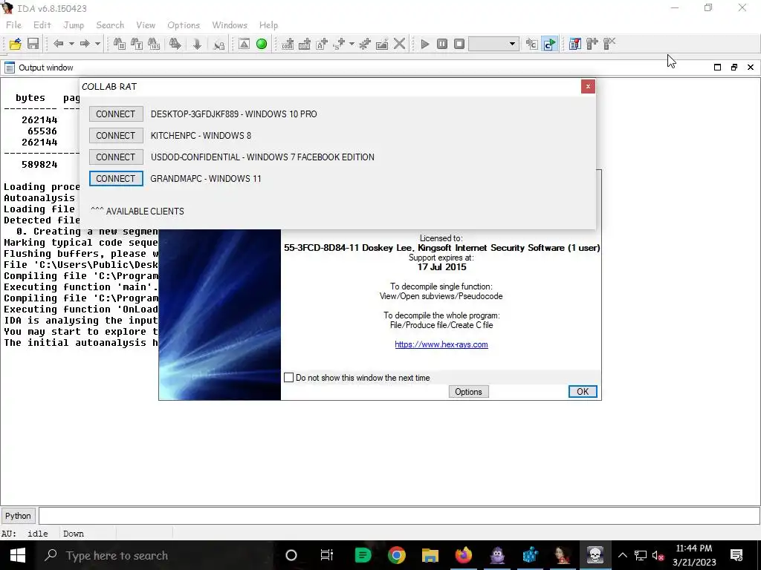Click the make ASCII string icon

[x=322, y=44]
